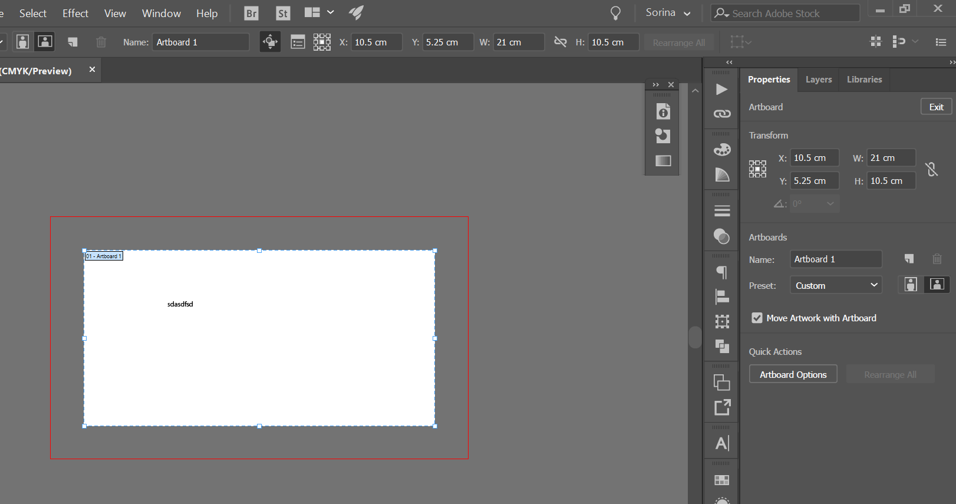The image size is (956, 504).
Task: Switch to the Libraries tab
Action: [864, 80]
